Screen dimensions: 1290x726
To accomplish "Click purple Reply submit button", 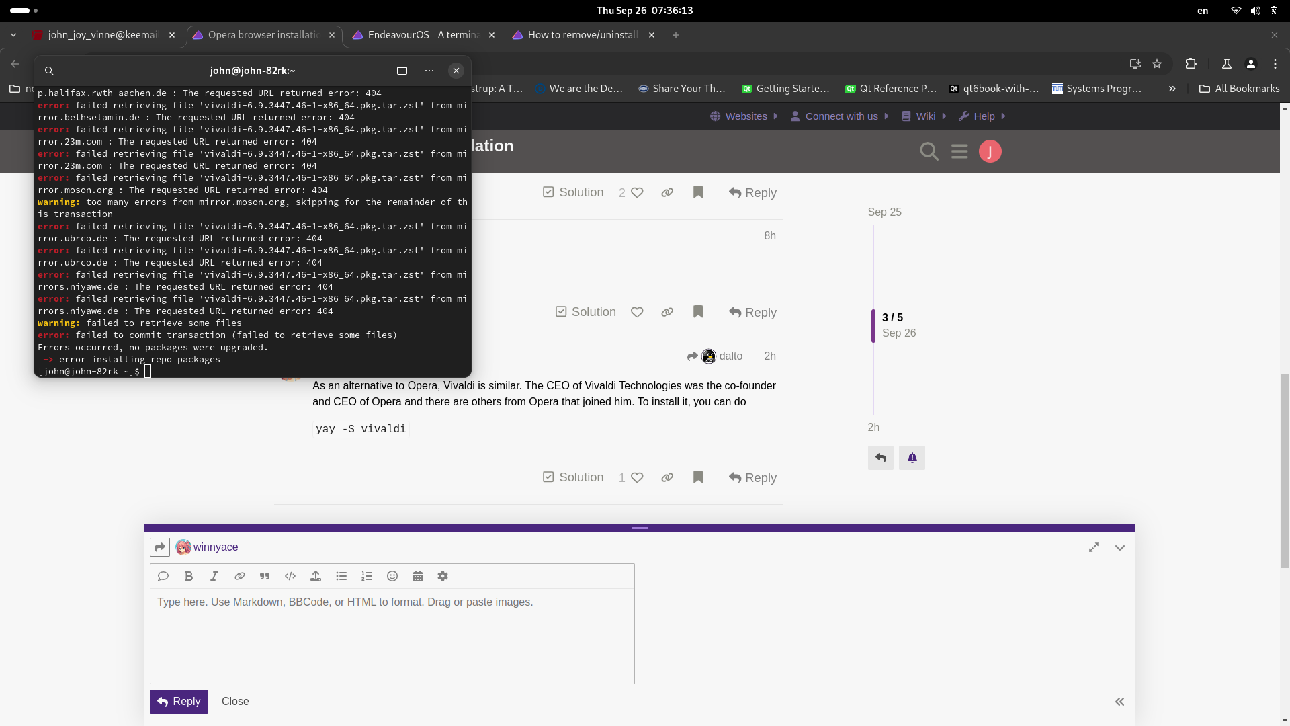I will coord(179,702).
